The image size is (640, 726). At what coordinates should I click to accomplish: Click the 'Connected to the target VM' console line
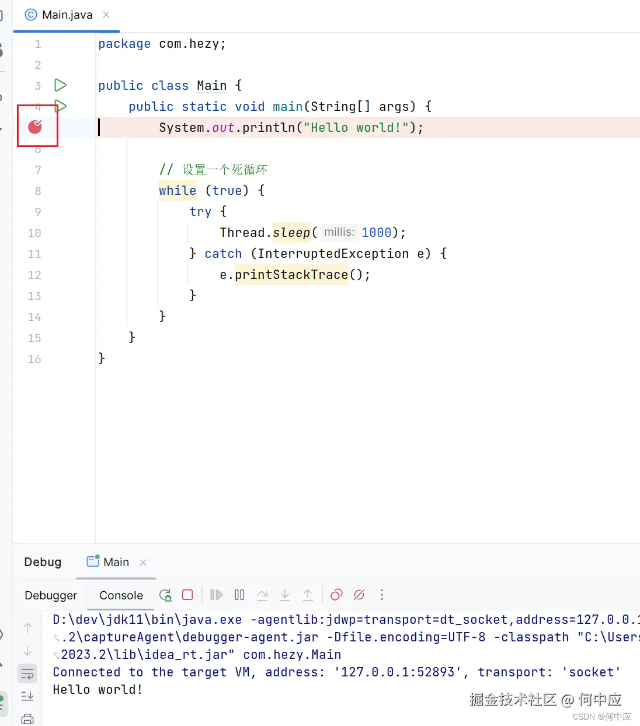(x=337, y=672)
